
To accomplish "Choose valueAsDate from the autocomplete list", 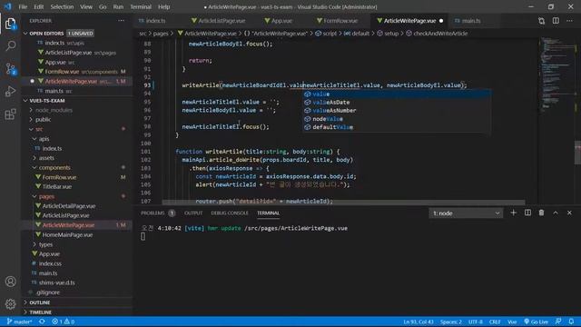I will pyautogui.click(x=397, y=103).
